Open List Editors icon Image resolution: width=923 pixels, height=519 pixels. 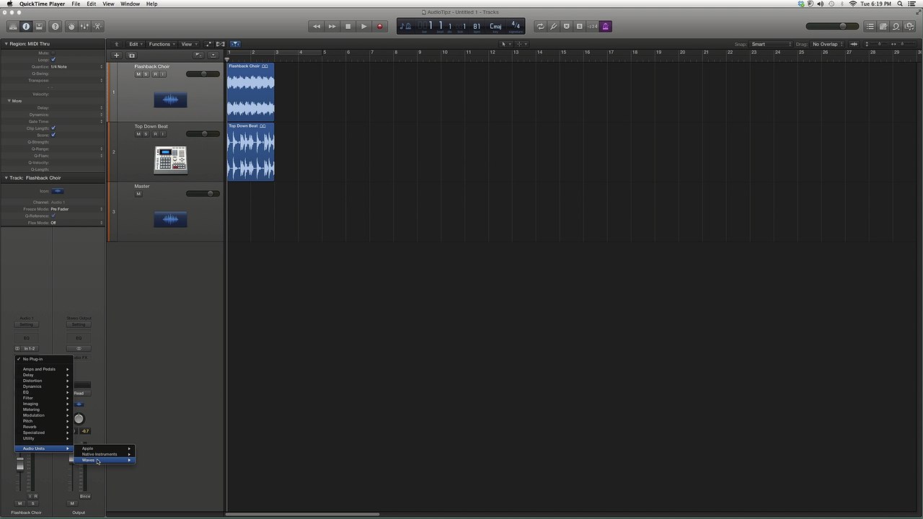[870, 27]
